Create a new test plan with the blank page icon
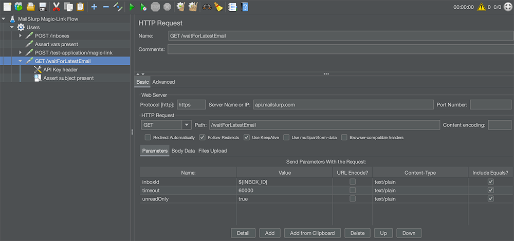The height and width of the screenshot is (241, 514). pyautogui.click(x=7, y=7)
